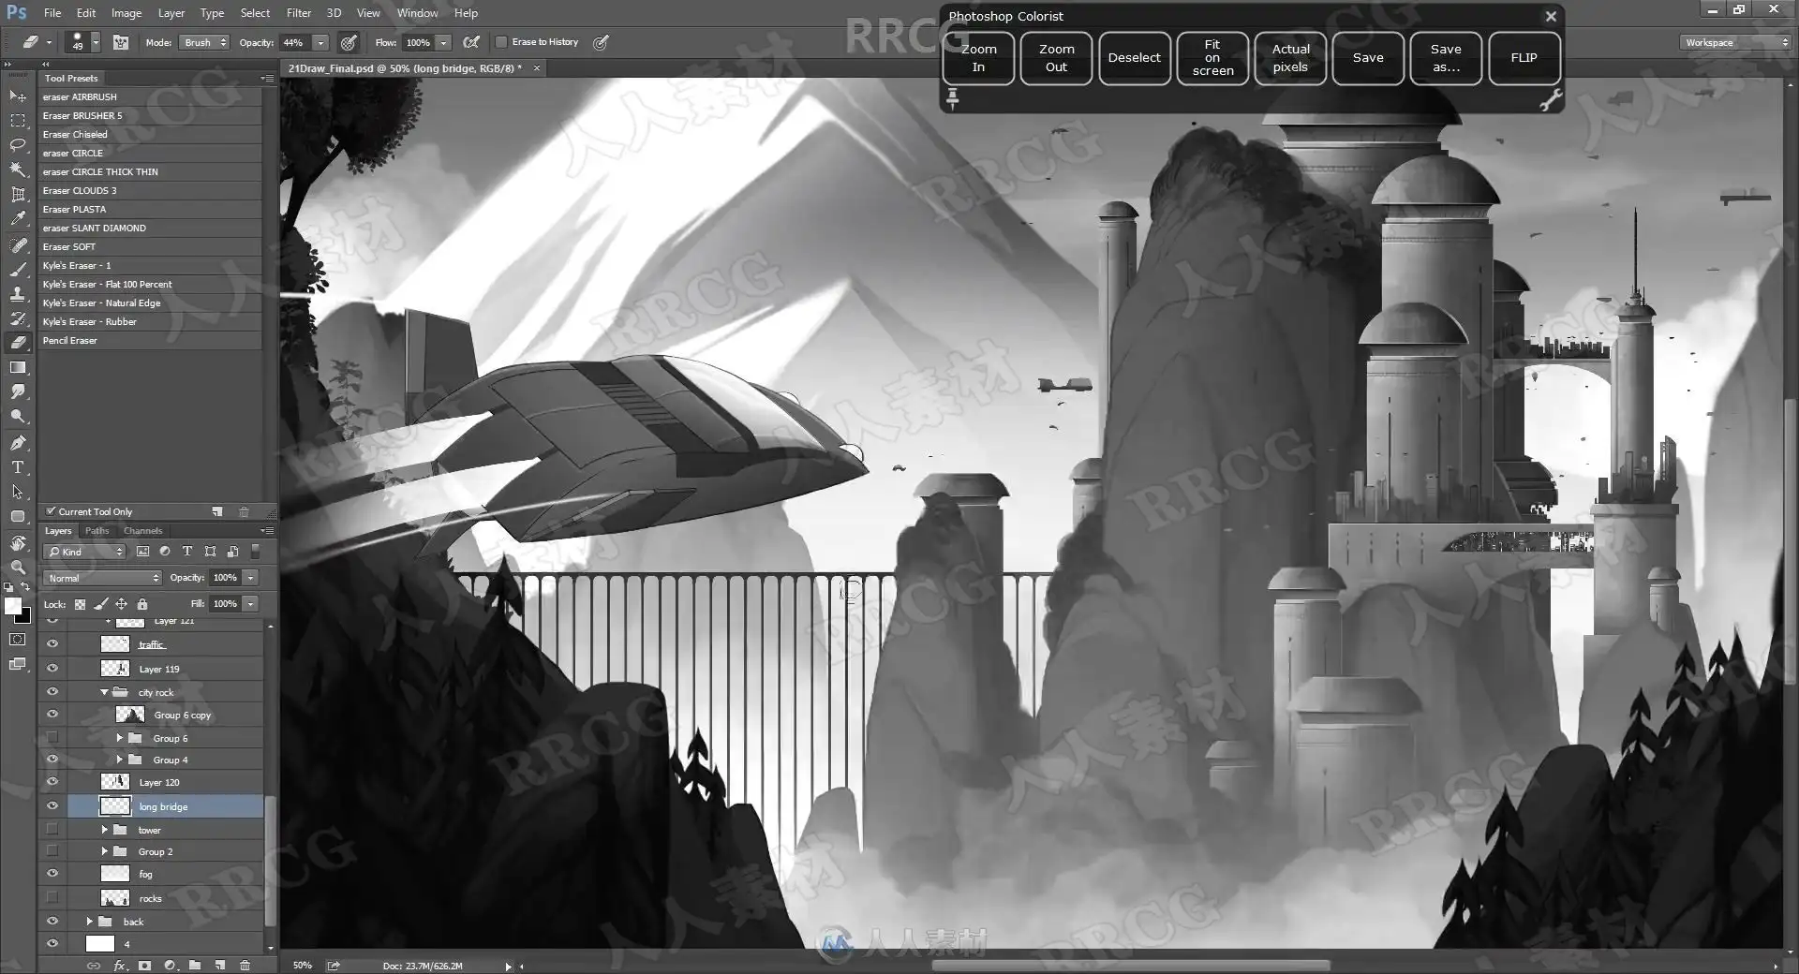Expand the back group folder
The image size is (1799, 974).
coord(89,922)
